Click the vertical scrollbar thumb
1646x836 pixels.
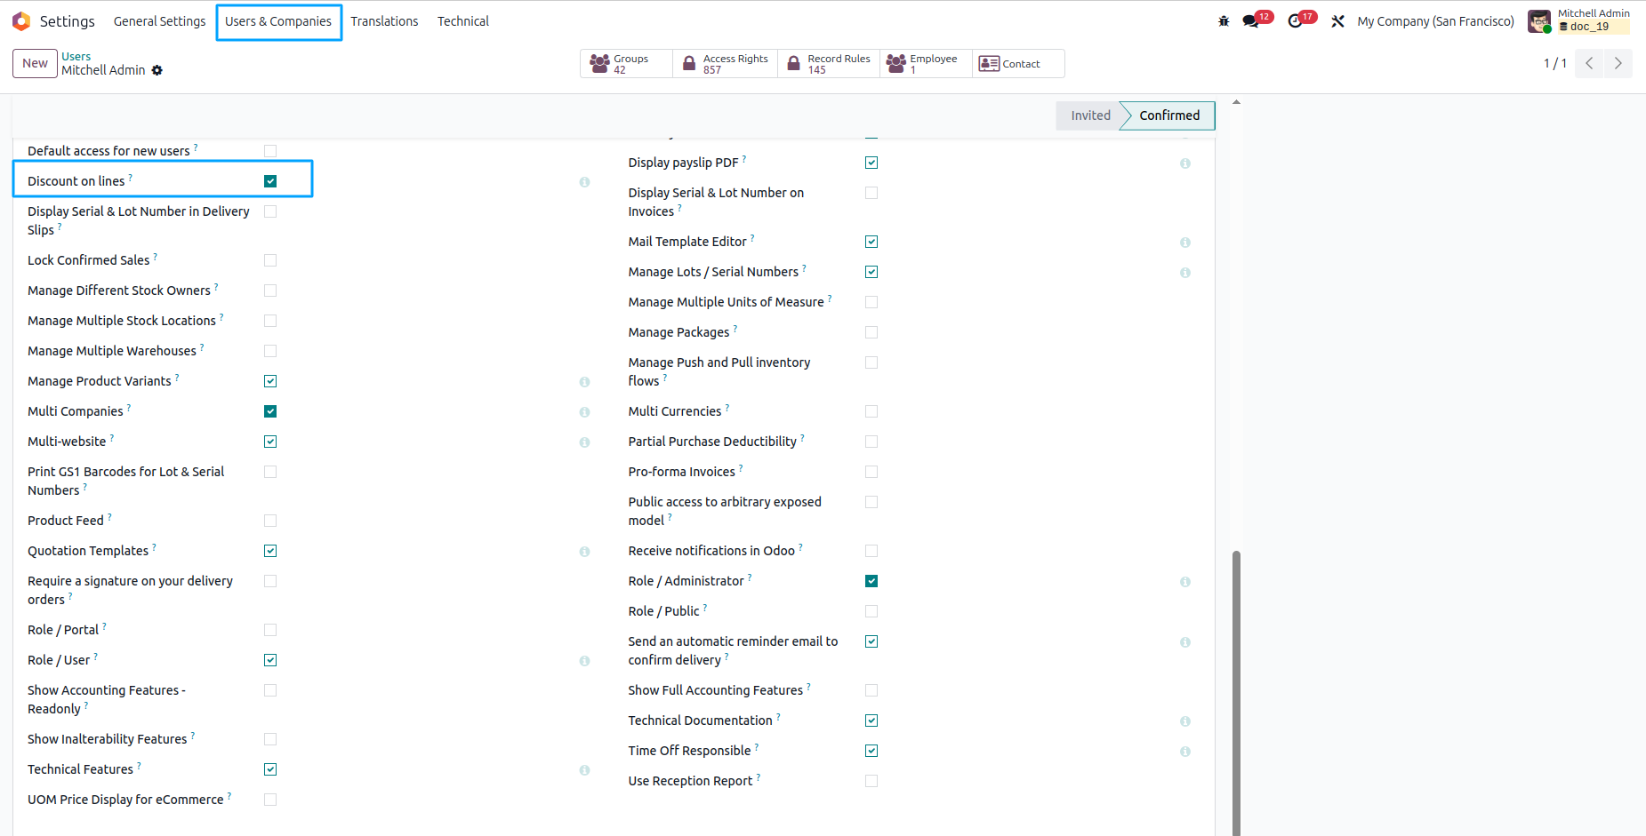pyautogui.click(x=1236, y=693)
